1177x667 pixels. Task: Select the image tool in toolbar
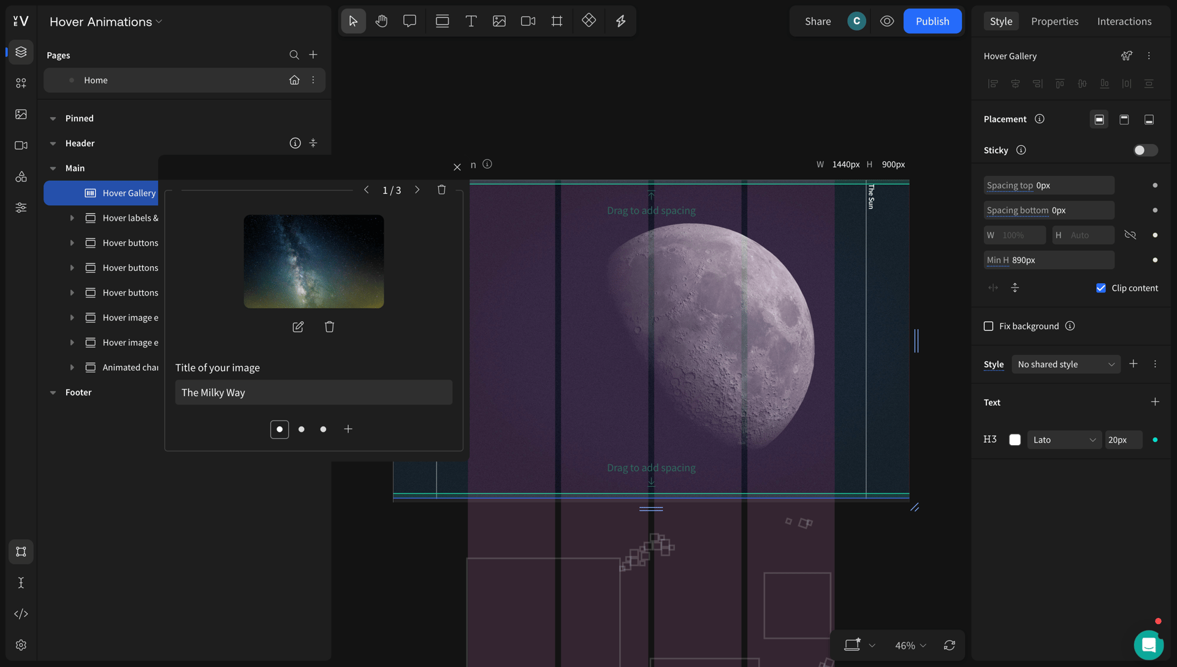click(x=499, y=21)
